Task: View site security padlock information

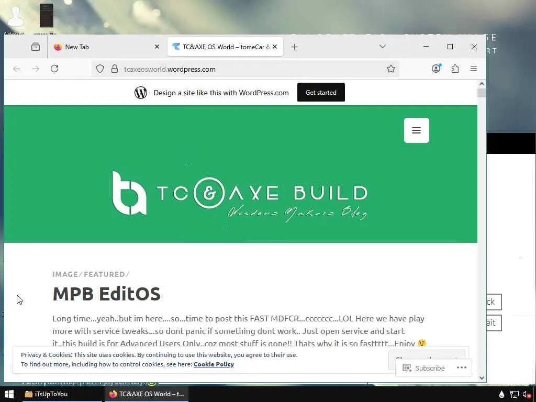Action: (x=115, y=69)
